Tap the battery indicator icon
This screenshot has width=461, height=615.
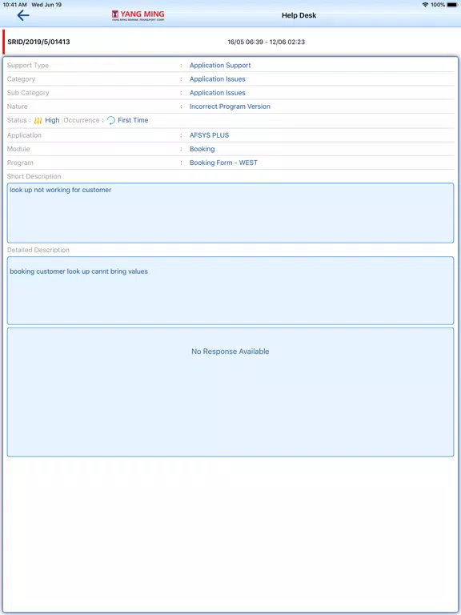(x=452, y=5)
